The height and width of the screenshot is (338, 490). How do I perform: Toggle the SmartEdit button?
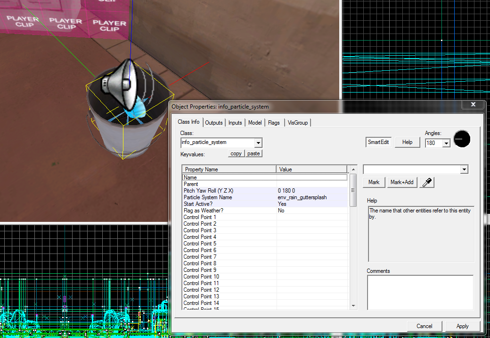click(378, 142)
